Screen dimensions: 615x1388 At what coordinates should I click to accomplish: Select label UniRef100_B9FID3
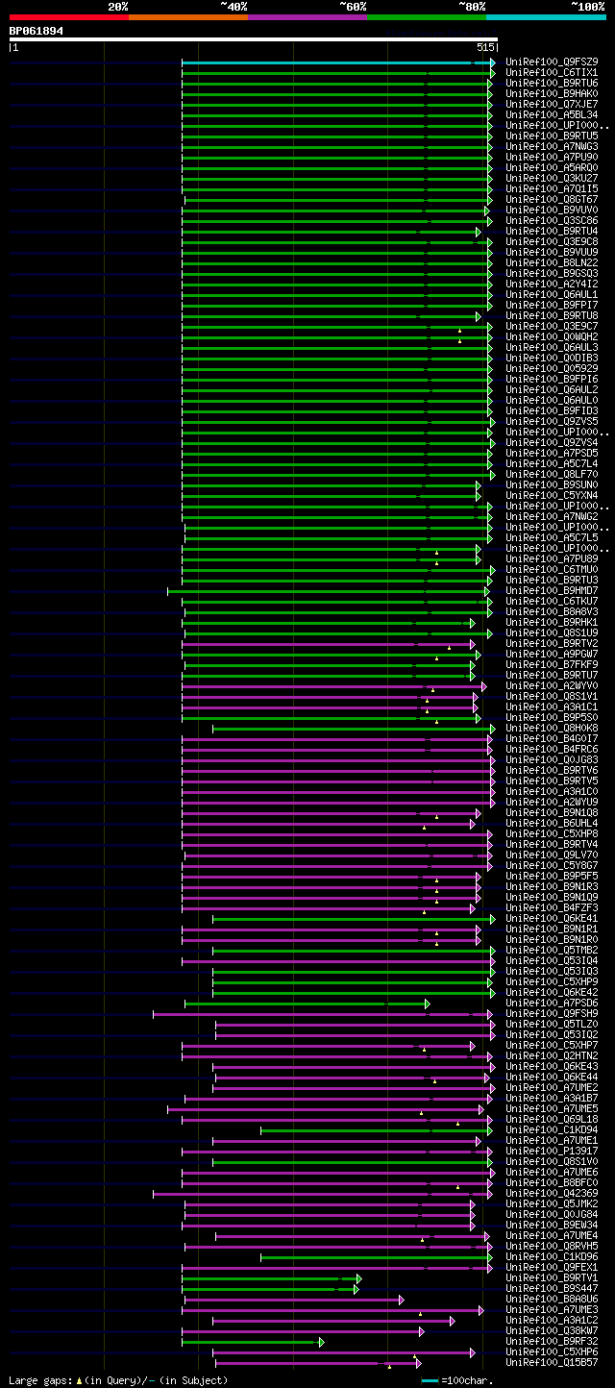(x=552, y=411)
